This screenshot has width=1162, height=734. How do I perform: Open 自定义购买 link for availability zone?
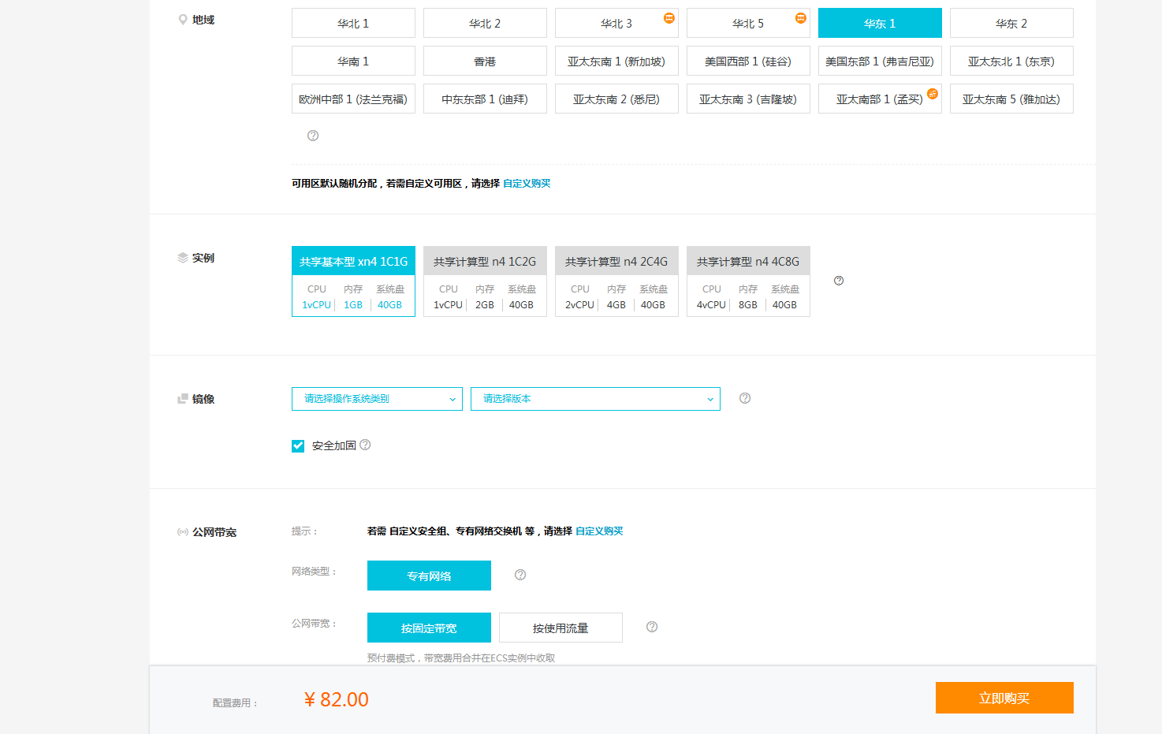[527, 183]
